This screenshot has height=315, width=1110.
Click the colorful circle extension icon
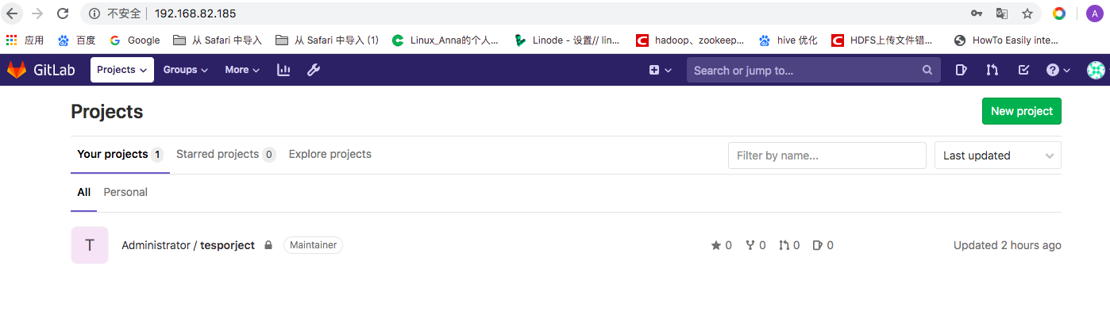tap(1059, 13)
